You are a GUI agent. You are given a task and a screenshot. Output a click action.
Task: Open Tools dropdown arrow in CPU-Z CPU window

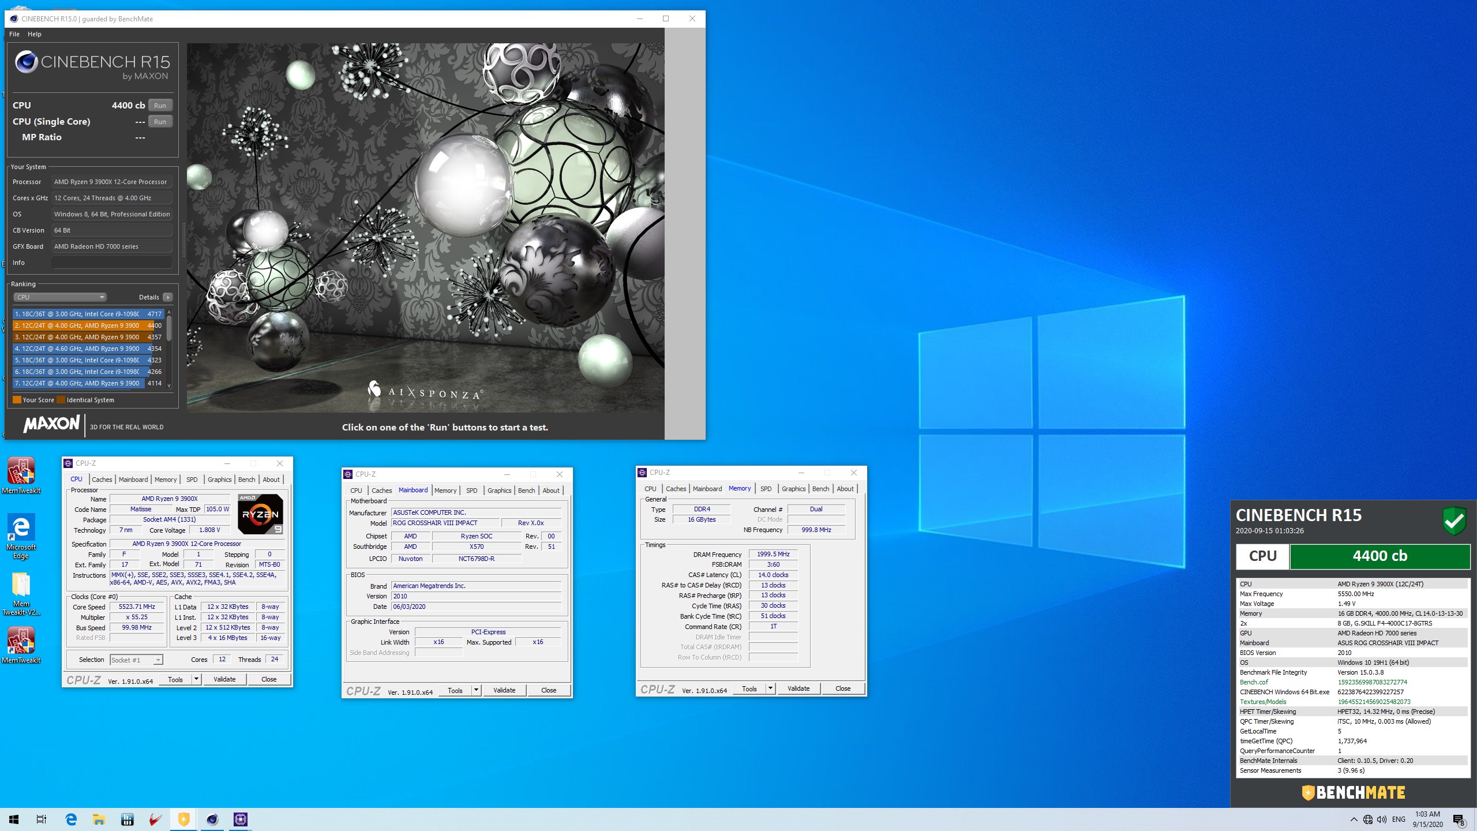[x=196, y=679]
